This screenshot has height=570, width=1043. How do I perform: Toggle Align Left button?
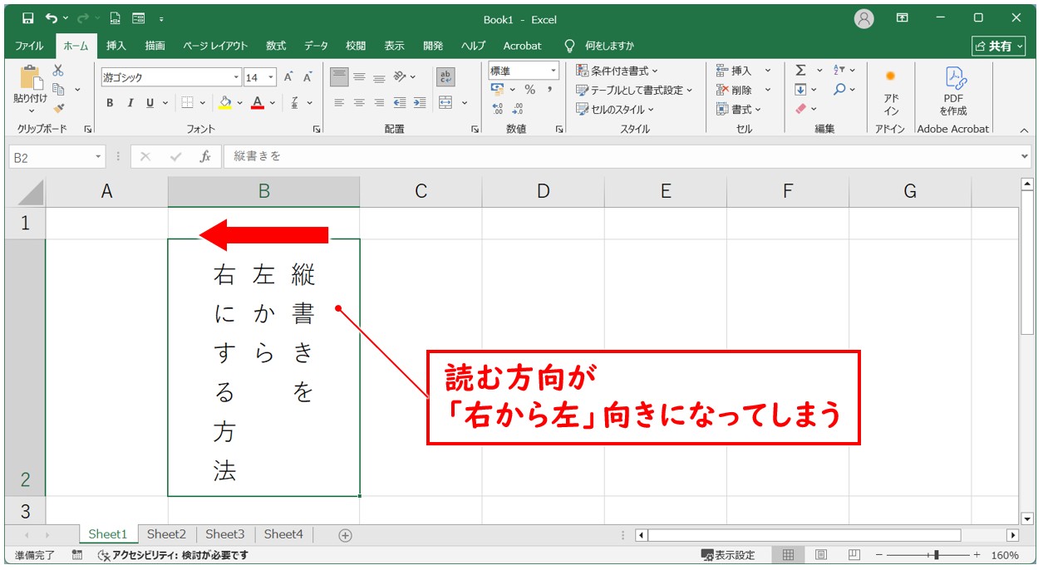tap(339, 103)
